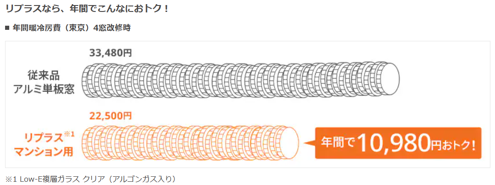Screen dimensions: 495x185
Task: Click the black square bullet before 年間暖冷房費
Action: click(7, 28)
